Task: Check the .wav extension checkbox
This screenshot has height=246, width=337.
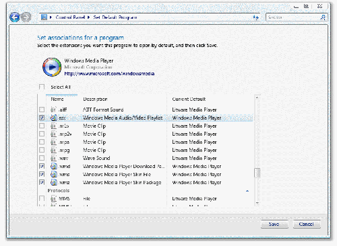Action: pyautogui.click(x=42, y=158)
